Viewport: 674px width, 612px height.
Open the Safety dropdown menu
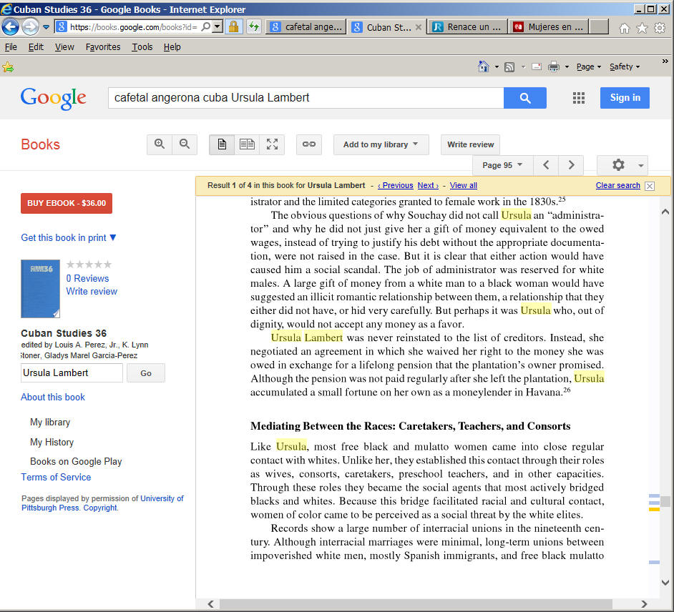625,66
